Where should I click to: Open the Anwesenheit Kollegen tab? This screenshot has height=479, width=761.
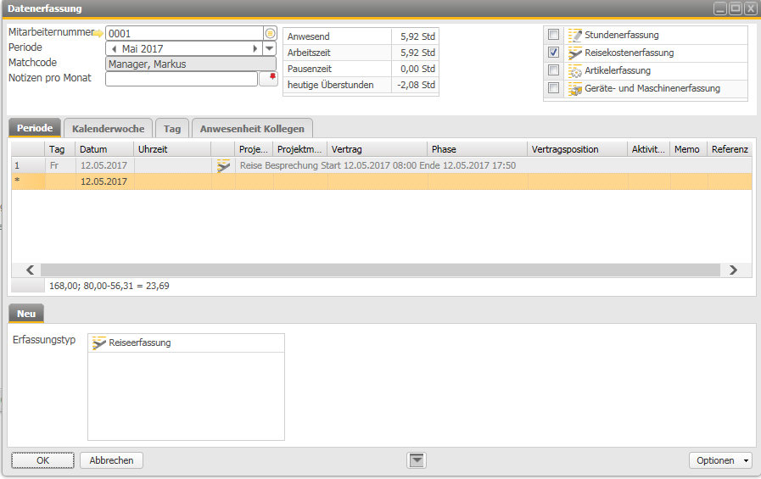pyautogui.click(x=253, y=129)
